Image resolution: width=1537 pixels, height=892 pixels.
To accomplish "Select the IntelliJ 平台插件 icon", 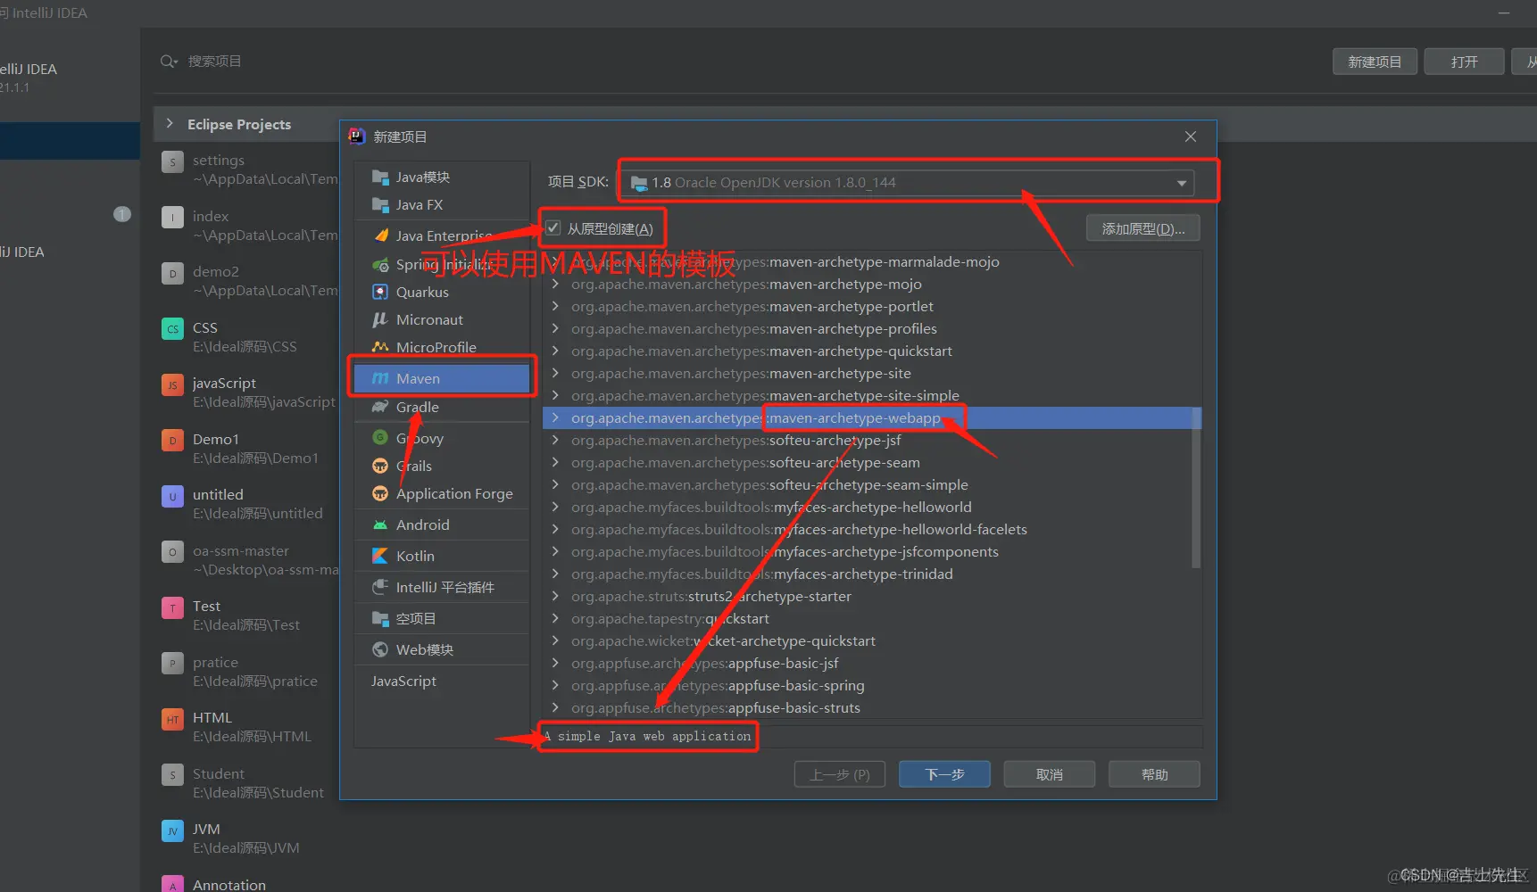I will [380, 587].
